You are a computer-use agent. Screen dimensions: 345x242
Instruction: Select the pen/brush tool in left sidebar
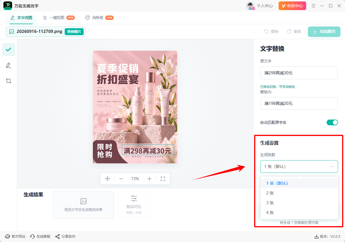[x=9, y=65]
